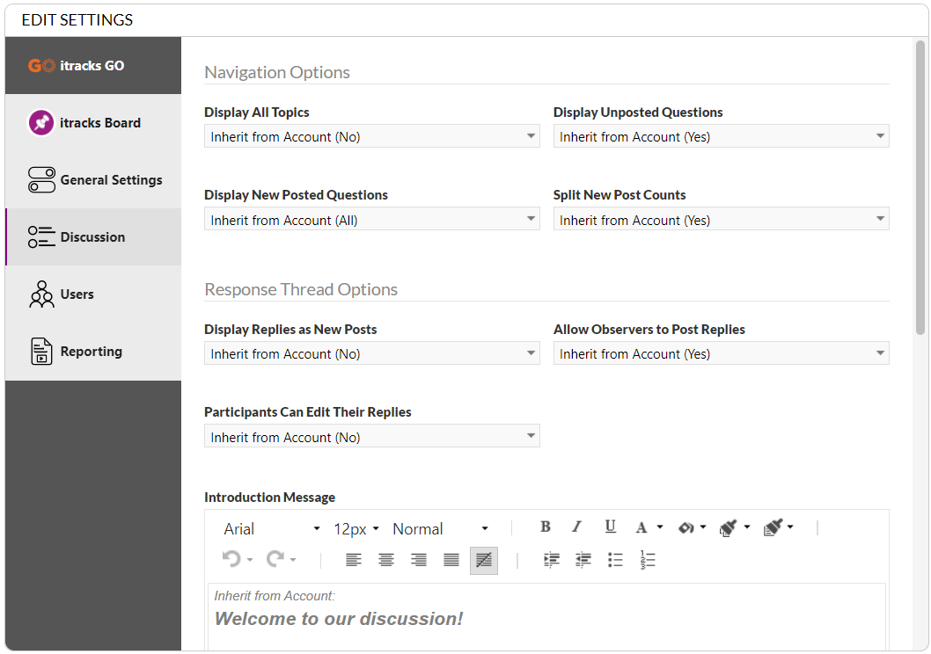Click the second format brush icon
Screen dimensions: 931x654
coord(773,527)
